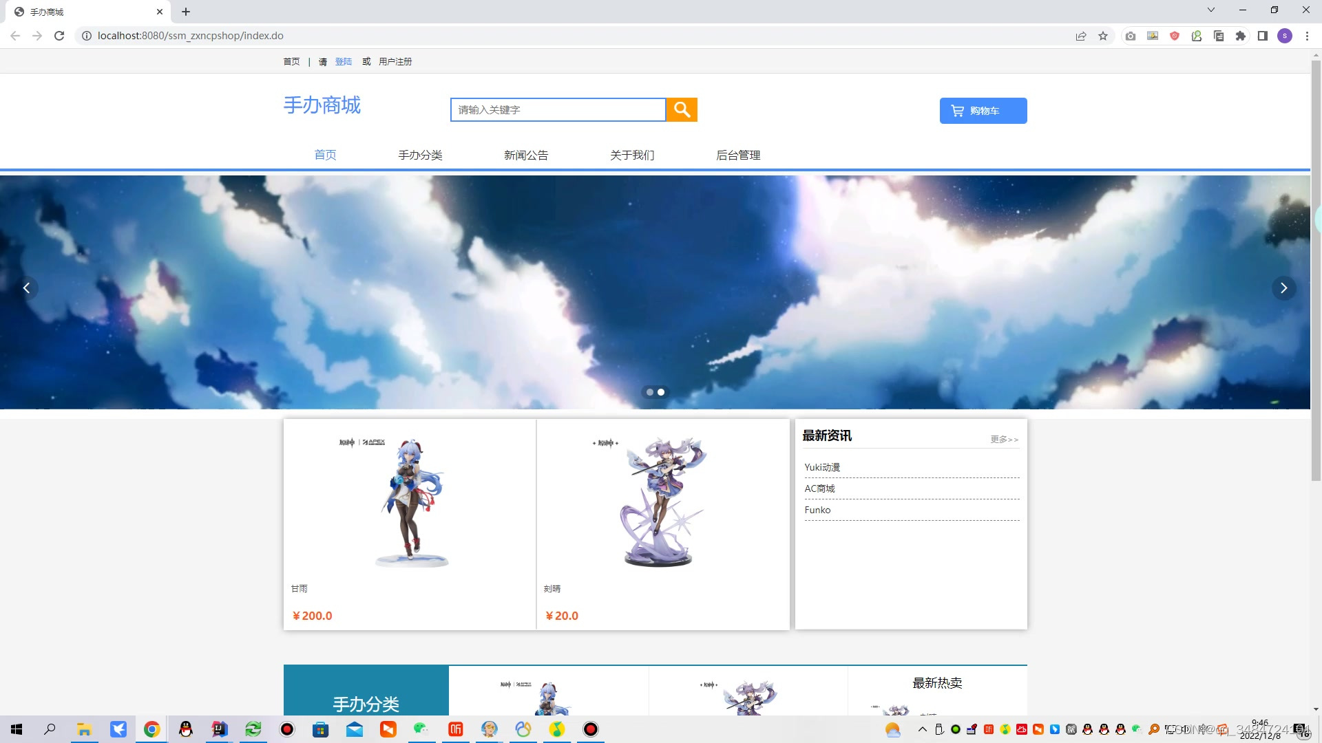The height and width of the screenshot is (743, 1322).
Task: Click the keyword search input field
Action: [558, 109]
